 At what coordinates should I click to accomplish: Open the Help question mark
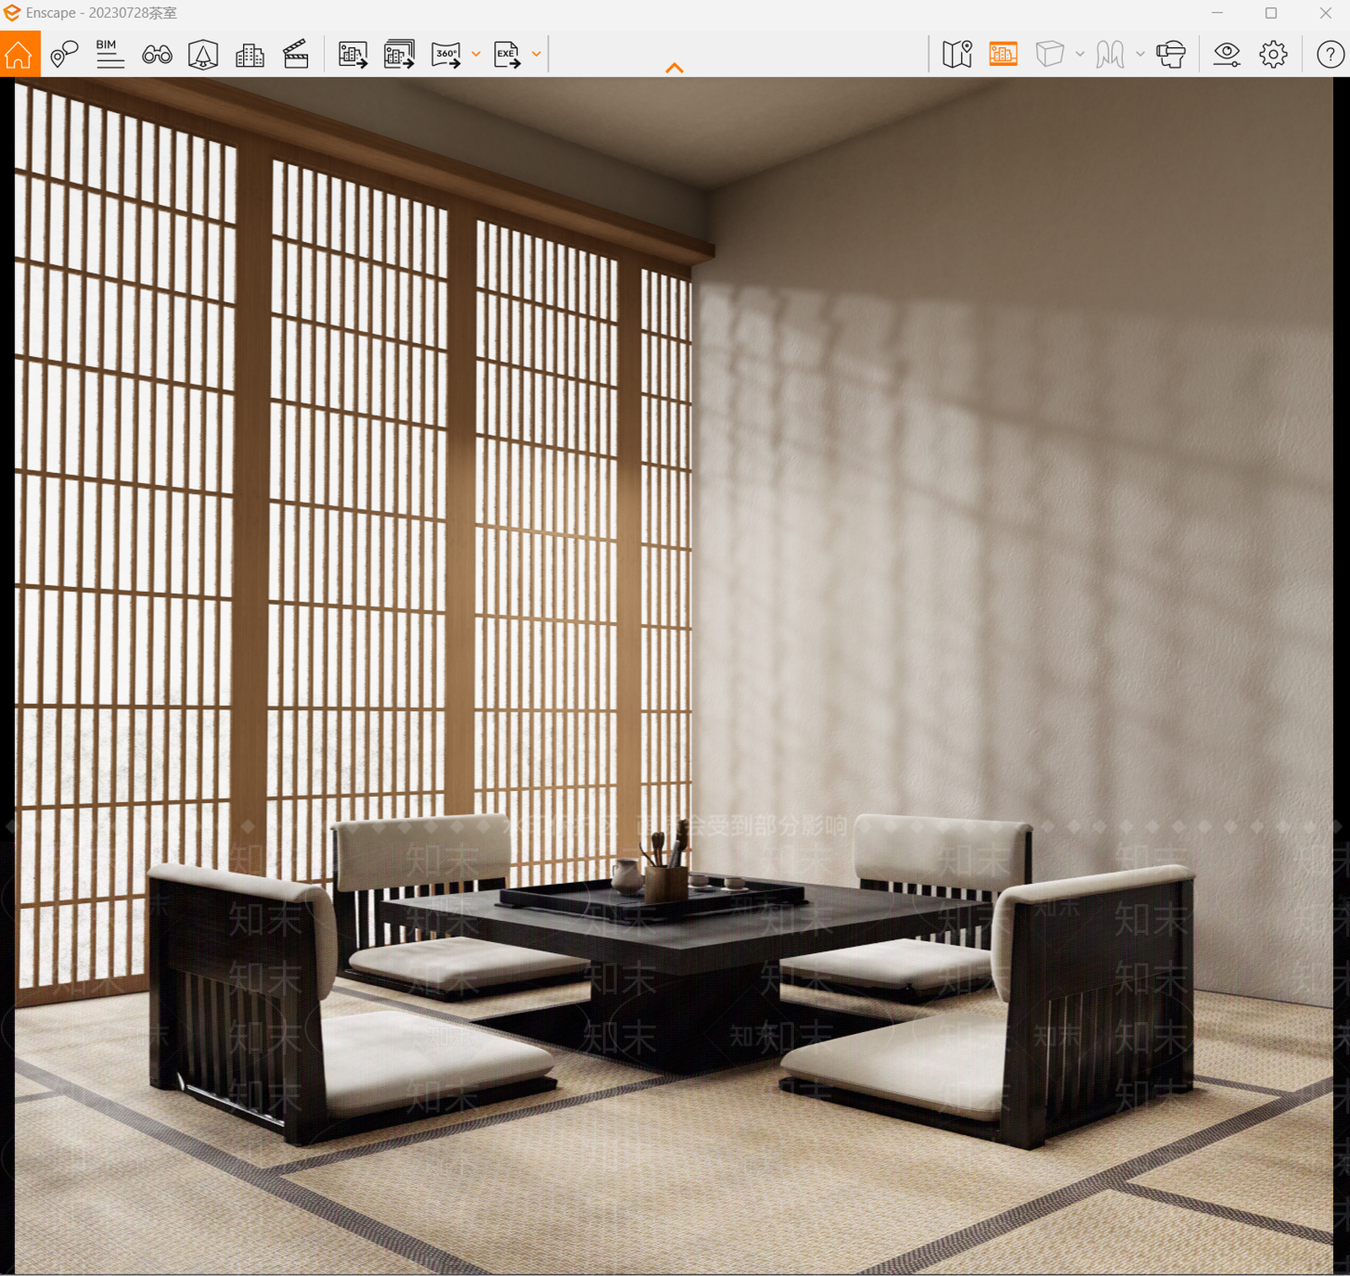tap(1331, 55)
